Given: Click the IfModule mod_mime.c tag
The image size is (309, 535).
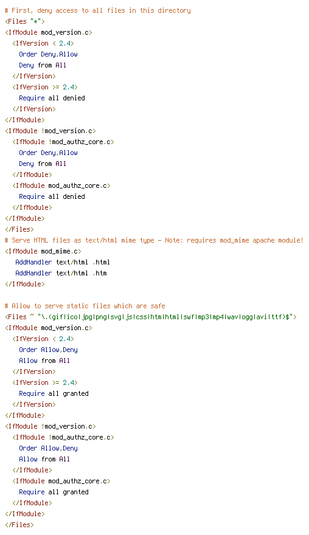Looking at the screenshot, I should [43, 251].
